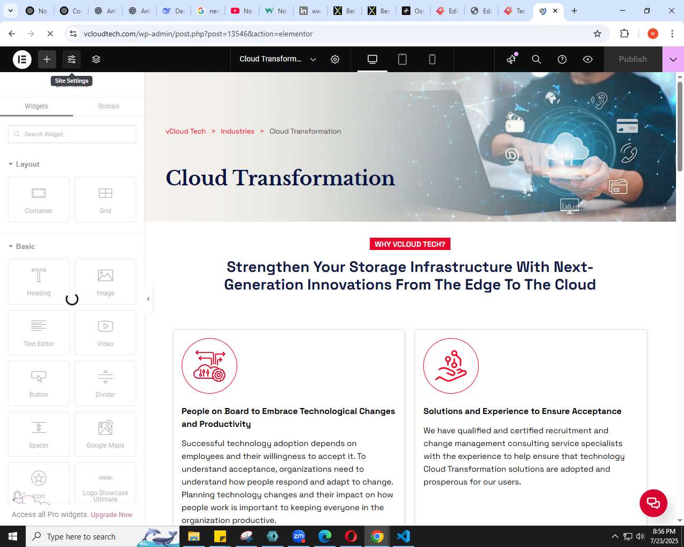Open the Help question mark icon

point(562,59)
